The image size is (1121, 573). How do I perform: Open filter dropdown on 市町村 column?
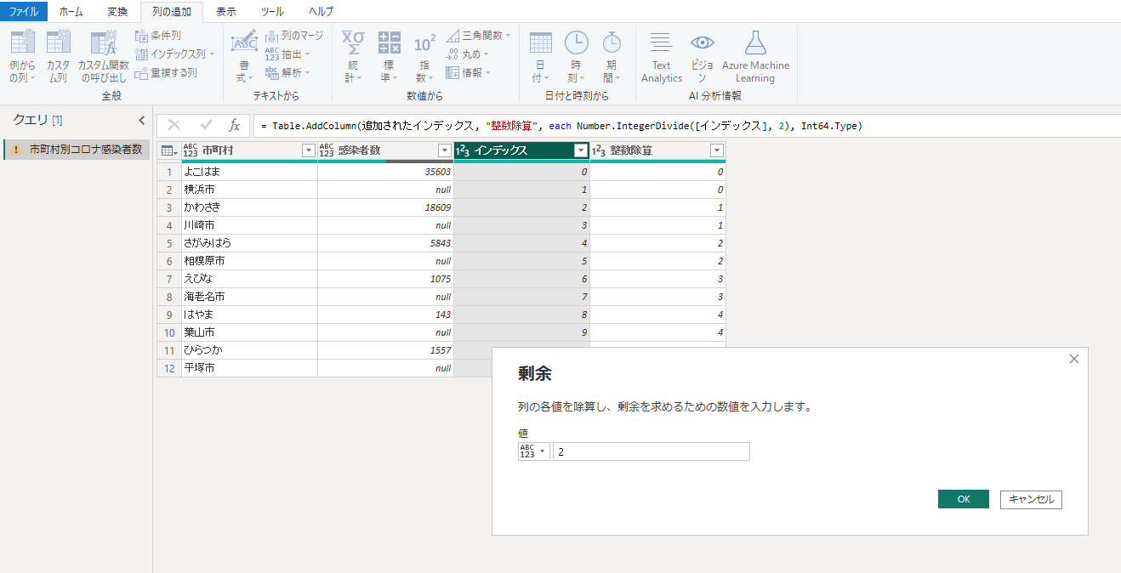[x=309, y=150]
